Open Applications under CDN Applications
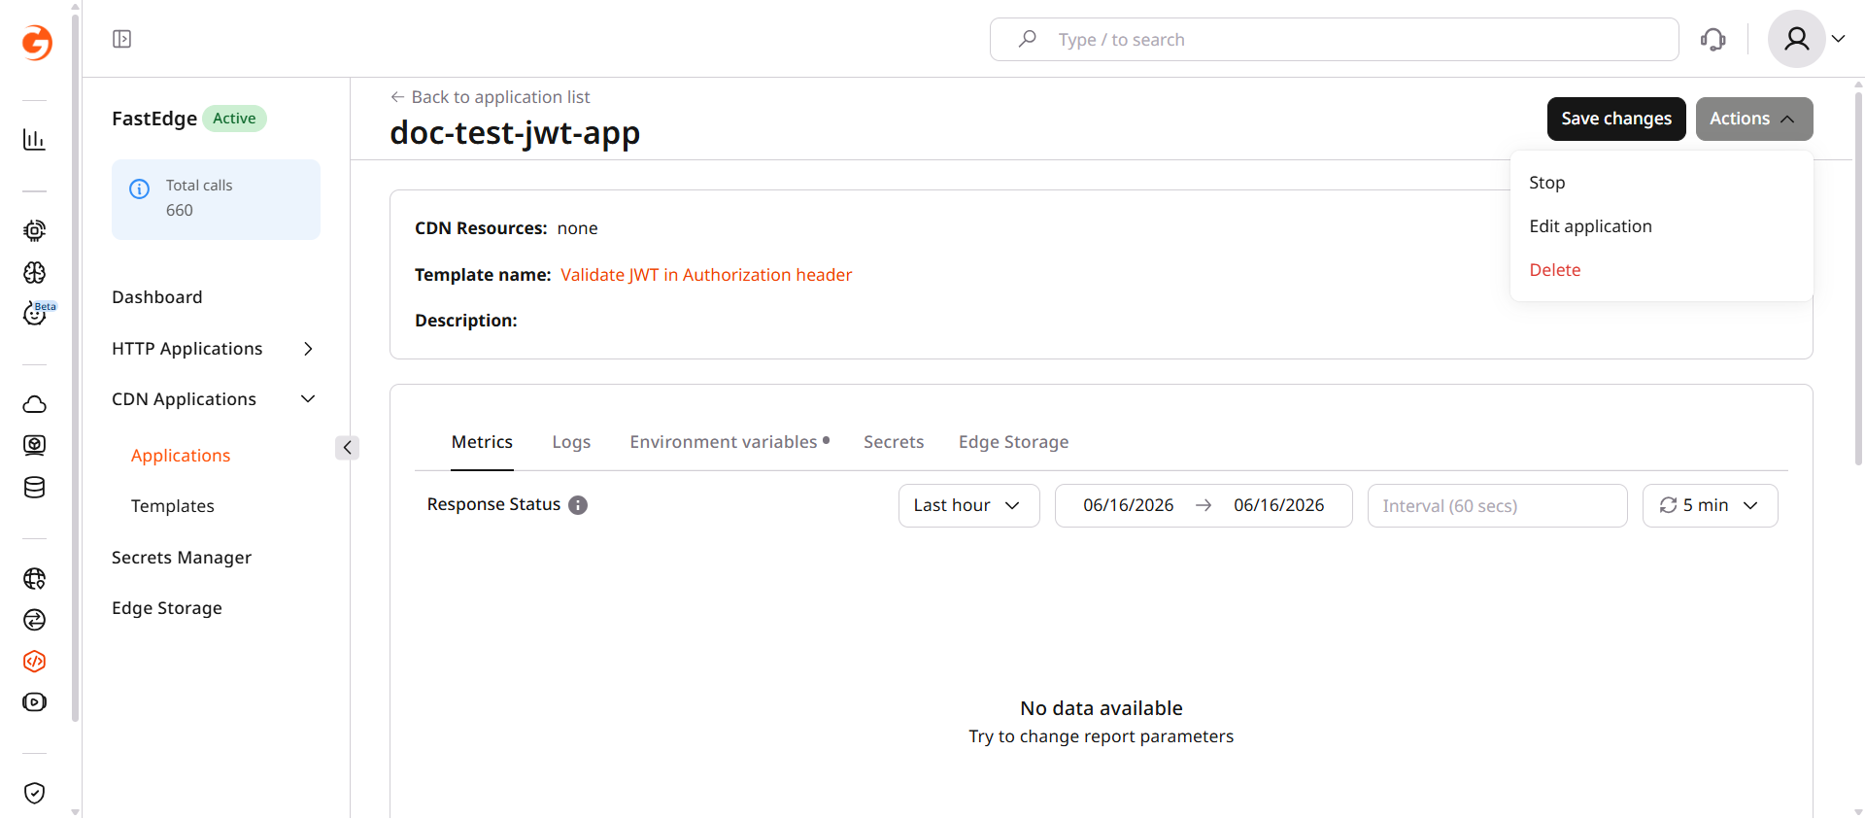 point(181,456)
